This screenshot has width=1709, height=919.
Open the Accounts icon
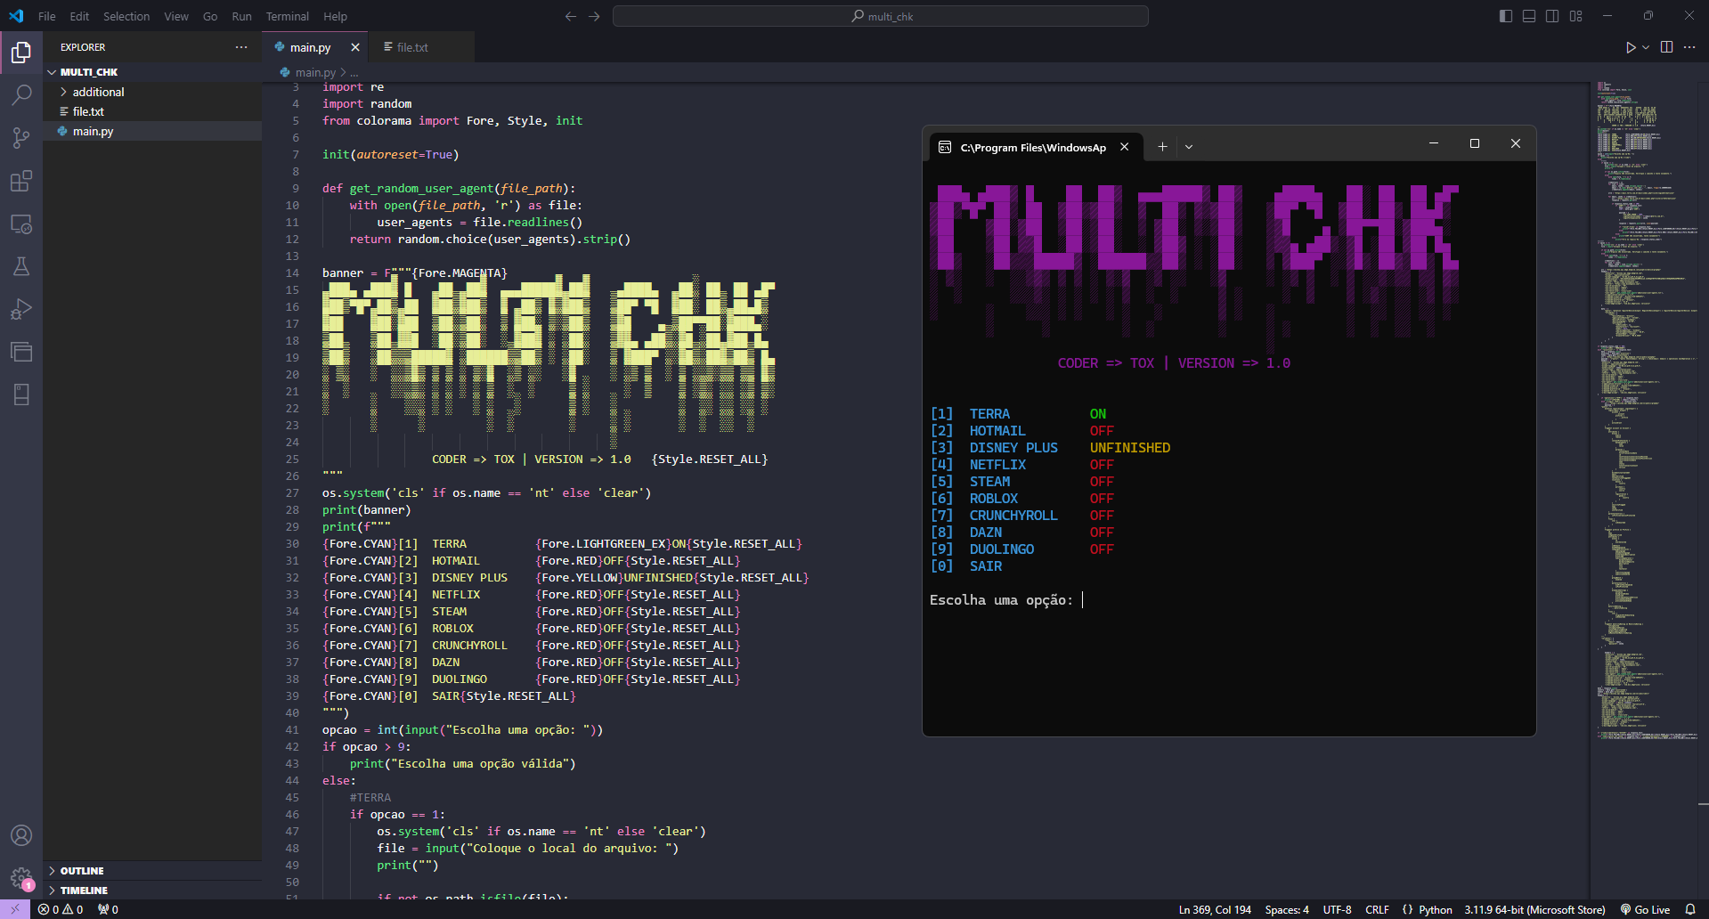coord(21,835)
